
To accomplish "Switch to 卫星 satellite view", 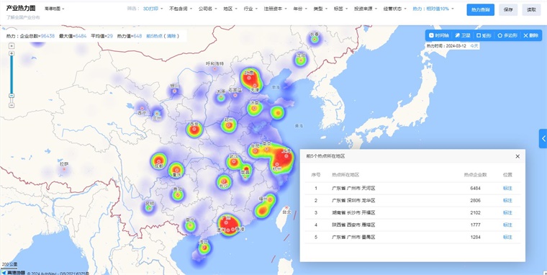I will (463, 35).
